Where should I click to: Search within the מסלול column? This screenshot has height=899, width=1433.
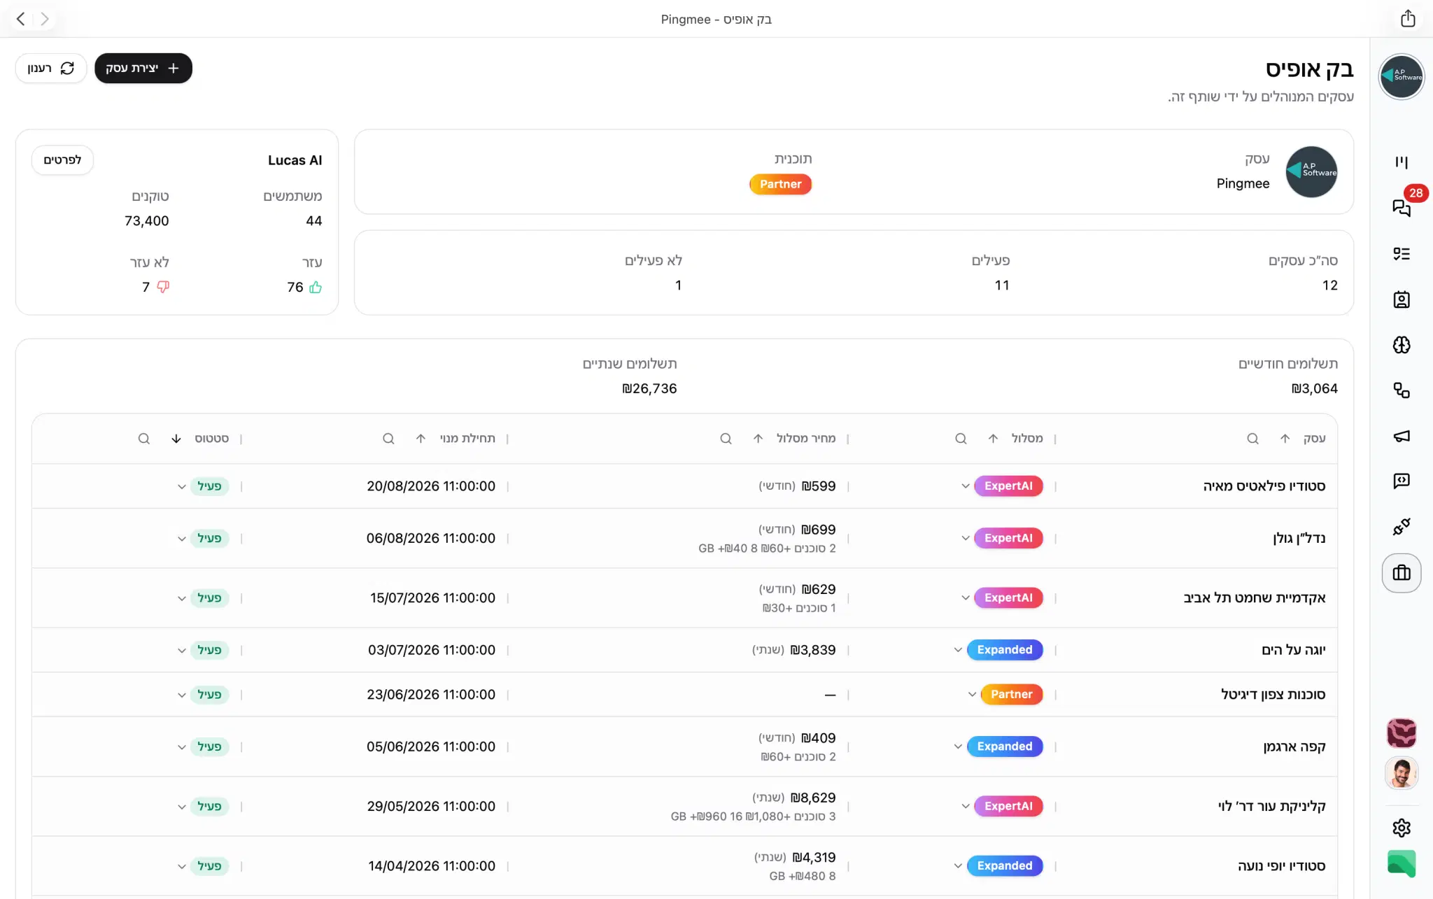click(x=961, y=439)
